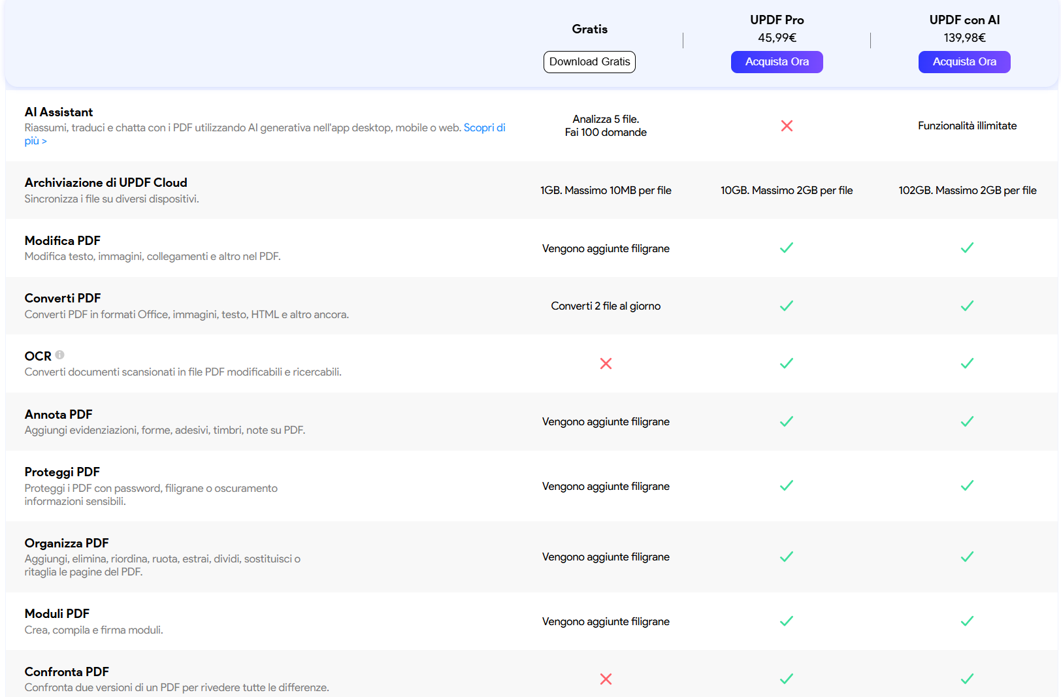Click the red X for AI Assistant in UPDF Pro
1061x697 pixels.
pos(787,125)
